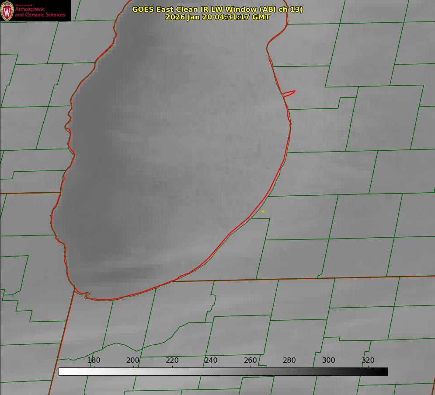
Task: Click the 280 label on the colorbar
Action: (x=289, y=360)
